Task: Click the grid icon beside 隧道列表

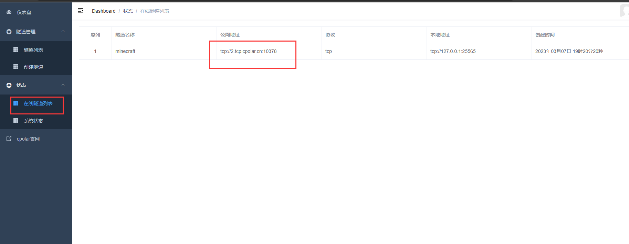Action: [x=16, y=50]
